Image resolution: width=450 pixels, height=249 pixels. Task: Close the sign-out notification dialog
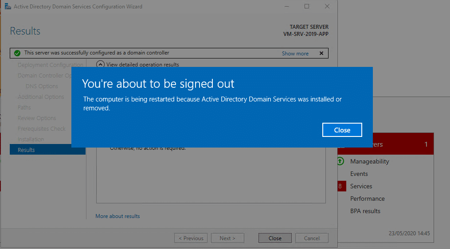coord(342,130)
